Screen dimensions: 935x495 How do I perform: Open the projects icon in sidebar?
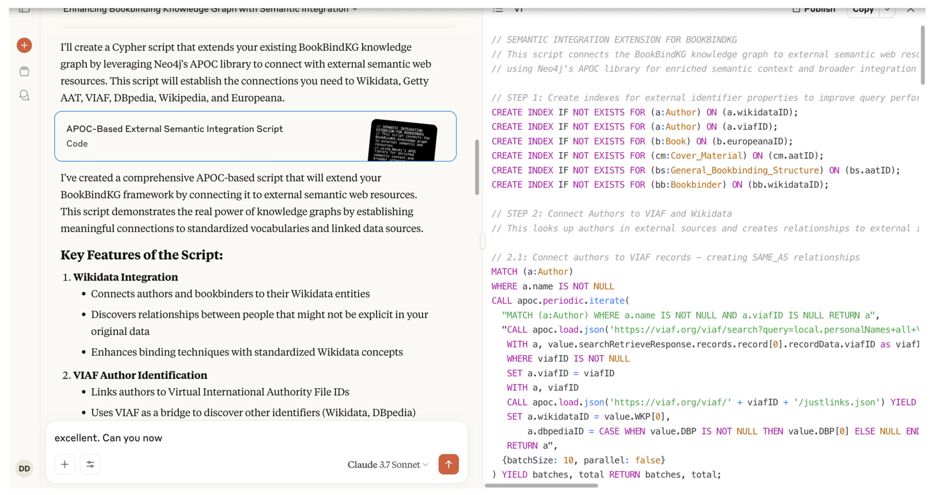(x=24, y=72)
